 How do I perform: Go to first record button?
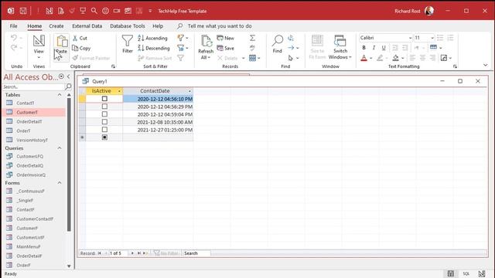click(x=100, y=253)
